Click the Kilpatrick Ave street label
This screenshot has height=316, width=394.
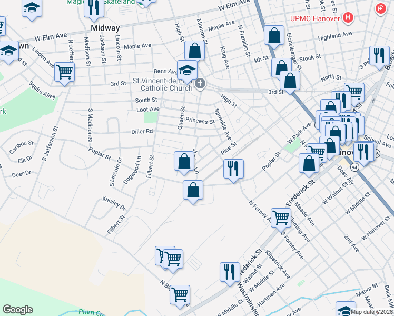[278, 264]
